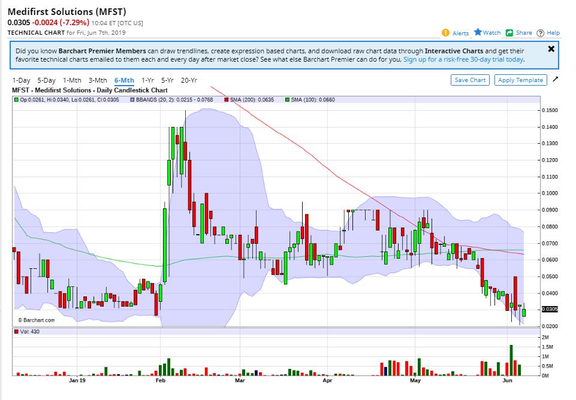Switch to the 5-Day chart period
576x400 pixels.
pyautogui.click(x=46, y=80)
